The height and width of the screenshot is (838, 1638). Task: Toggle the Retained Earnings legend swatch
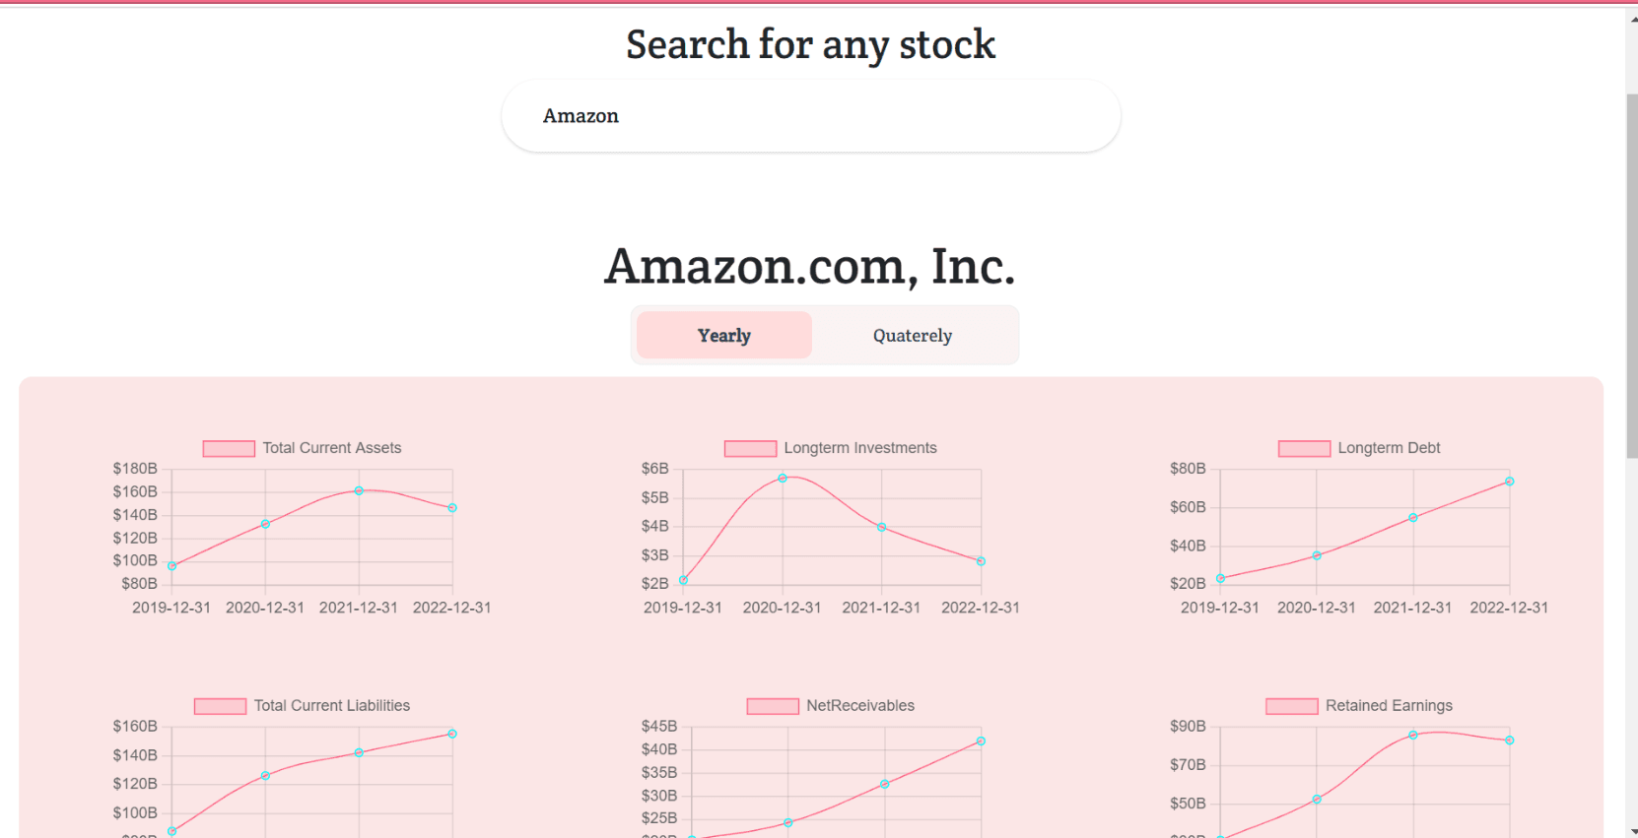pyautogui.click(x=1291, y=706)
